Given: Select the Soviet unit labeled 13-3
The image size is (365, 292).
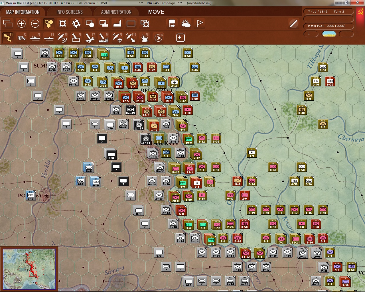Looking at the screenshot, I should coord(190,168).
